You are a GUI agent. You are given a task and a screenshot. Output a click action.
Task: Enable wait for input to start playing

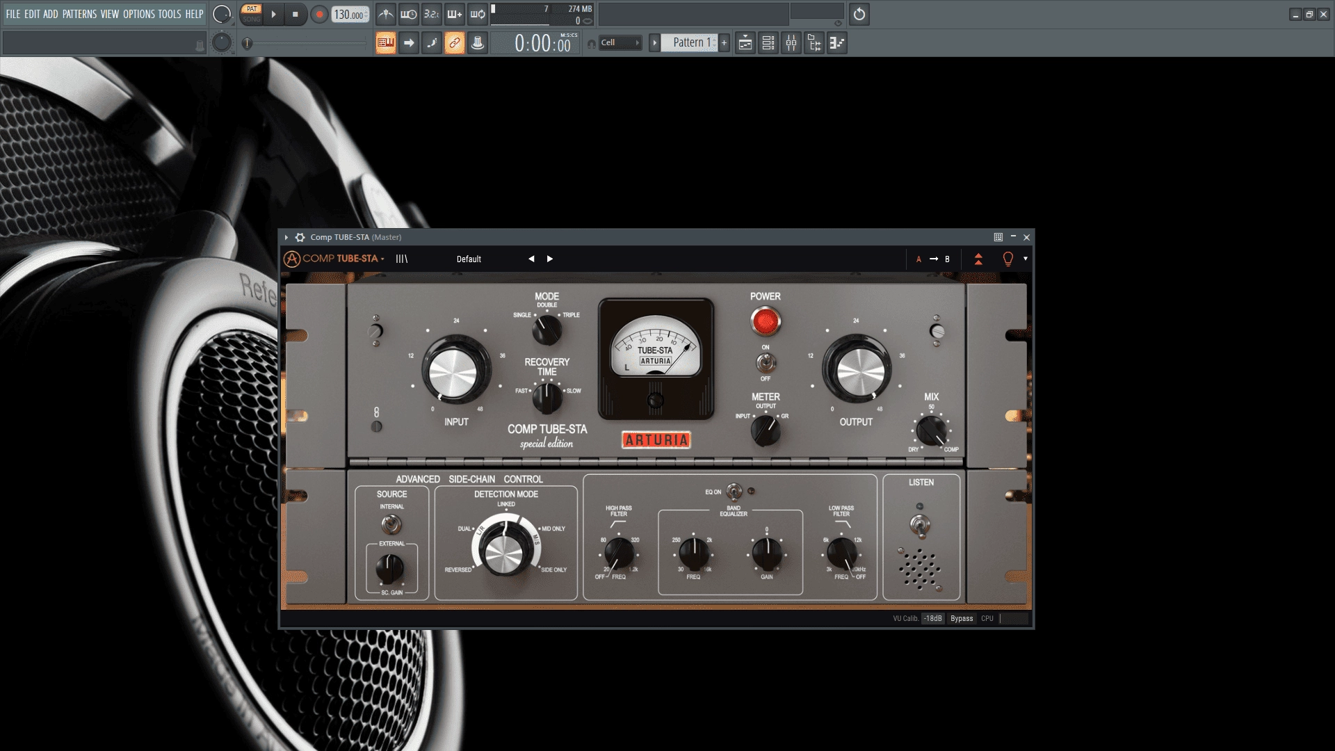pos(409,14)
